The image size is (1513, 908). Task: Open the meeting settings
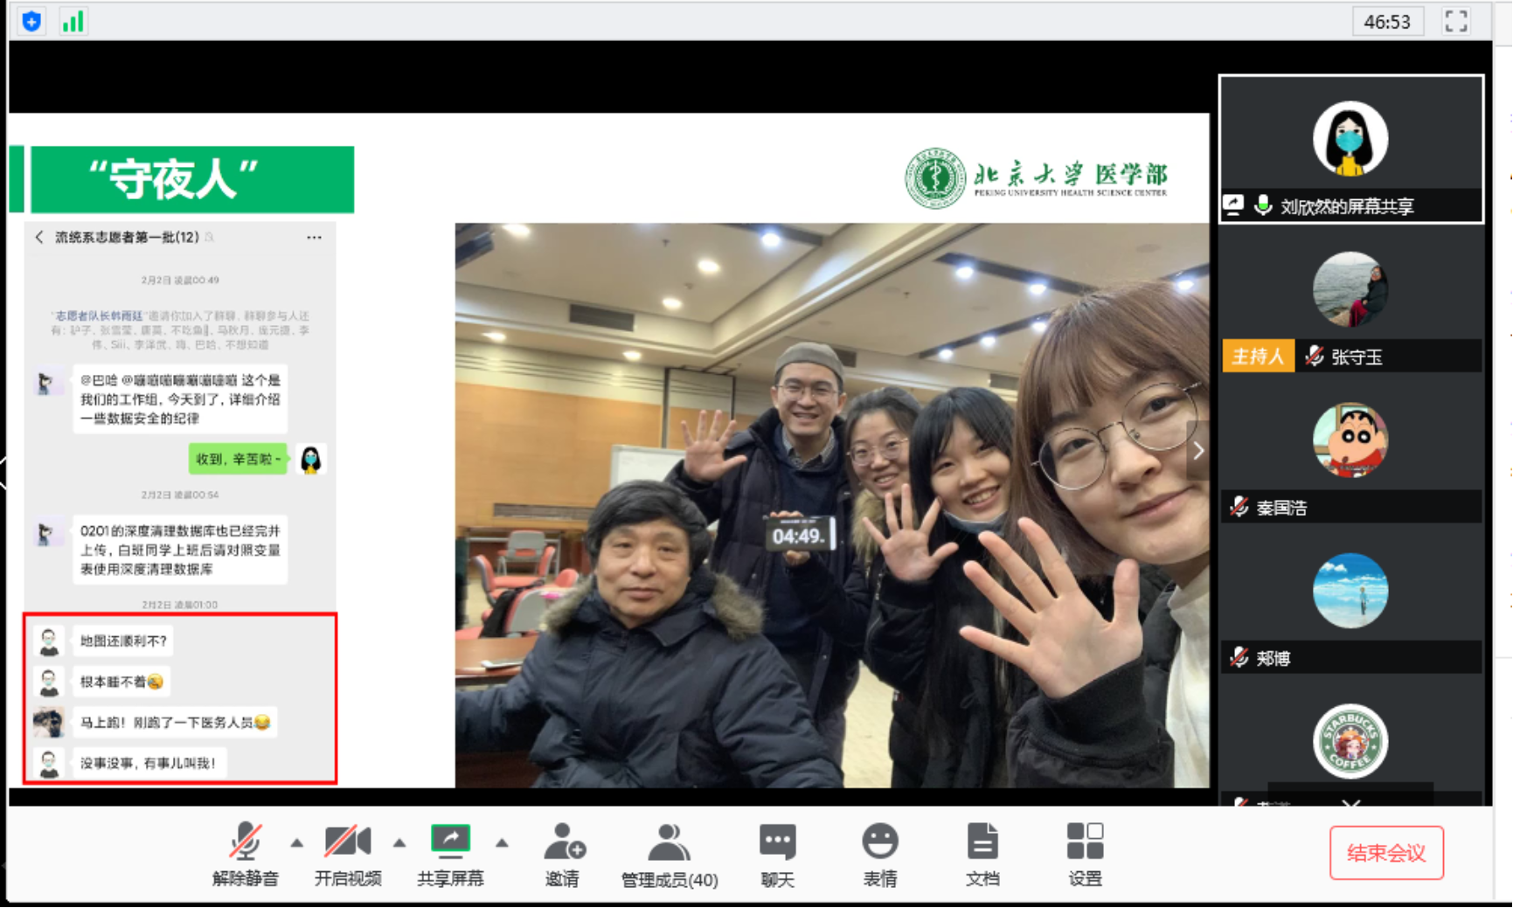coord(1085,854)
